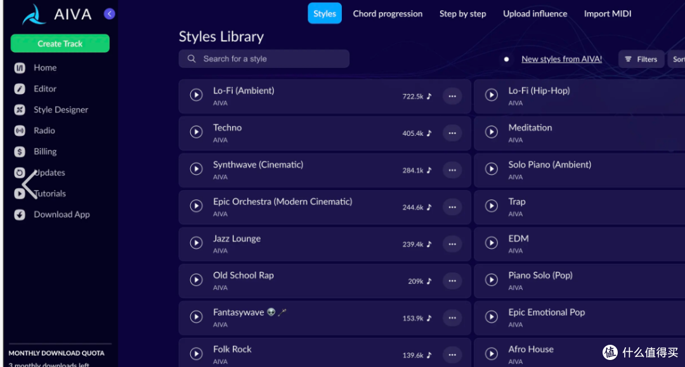Screen dimensions: 685x367
Task: Focus the Search for a style field
Action: 264,58
